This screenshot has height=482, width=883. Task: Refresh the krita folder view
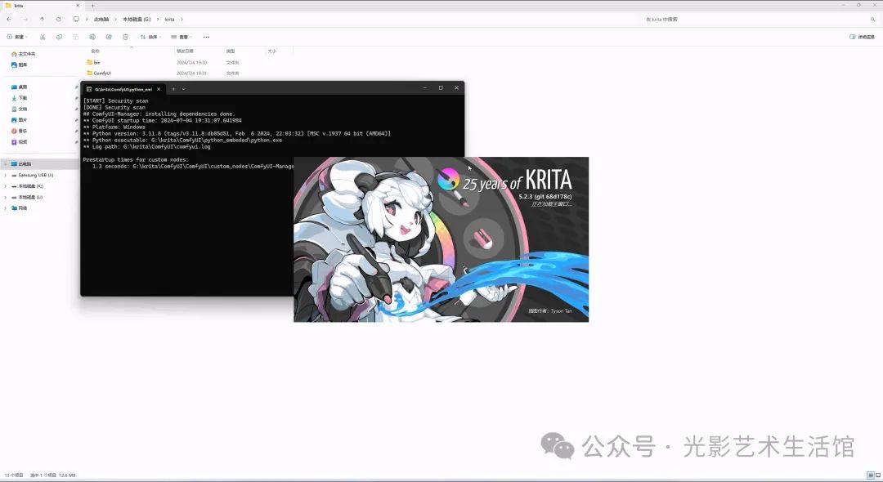(59, 19)
